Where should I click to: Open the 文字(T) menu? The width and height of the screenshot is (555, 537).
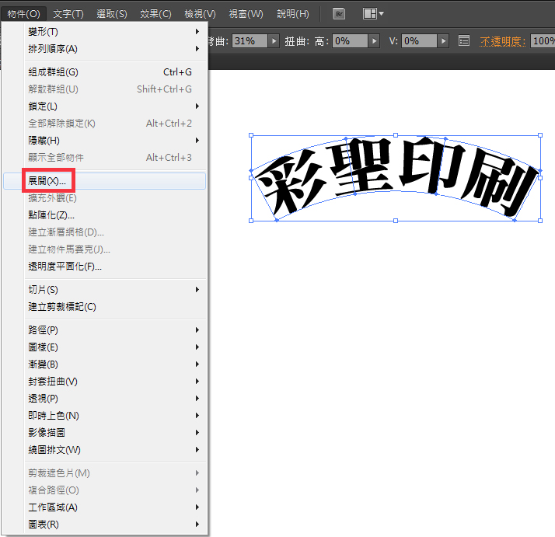click(x=68, y=14)
